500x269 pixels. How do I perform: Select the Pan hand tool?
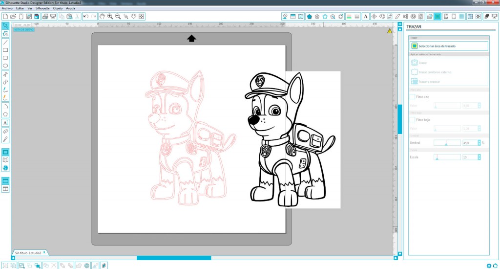pyautogui.click(x=102, y=16)
